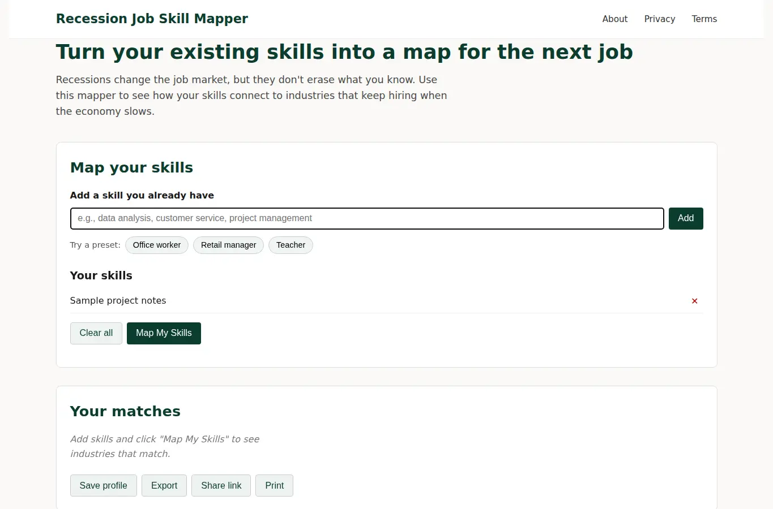Select the "Sample project notes" skill text
This screenshot has height=509, width=773.
coord(118,300)
